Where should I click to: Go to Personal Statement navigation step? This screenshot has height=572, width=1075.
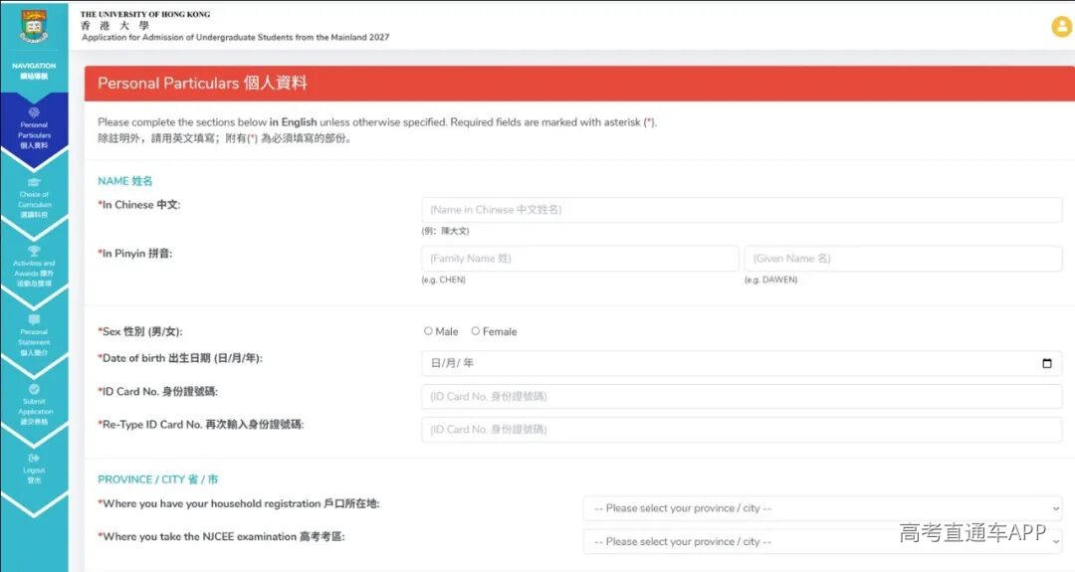tap(34, 335)
